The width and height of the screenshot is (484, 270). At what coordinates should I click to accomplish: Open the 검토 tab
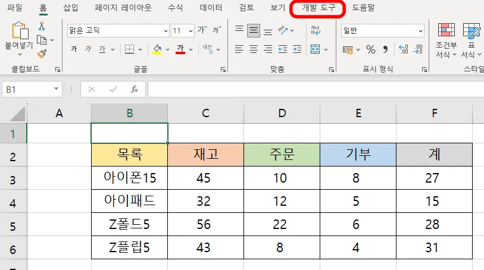[x=246, y=7]
